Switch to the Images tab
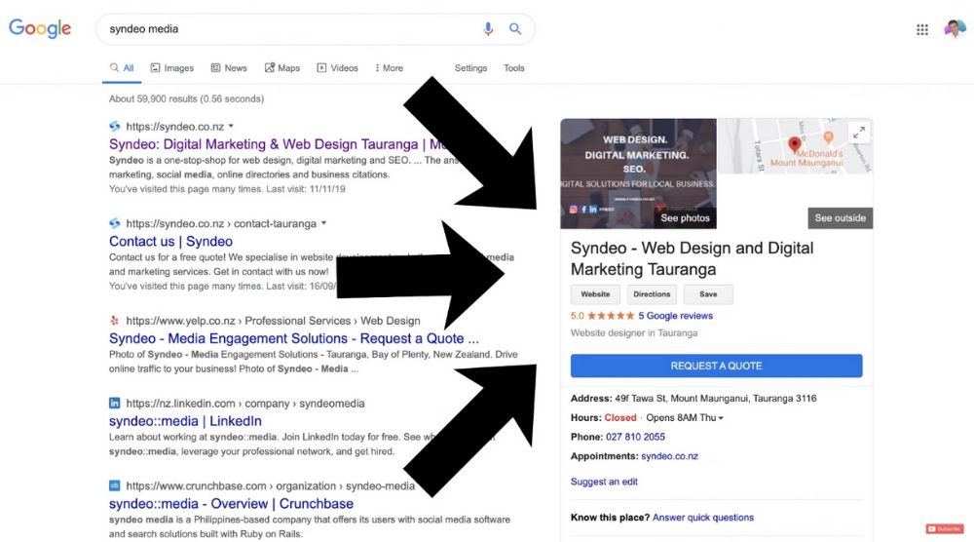 (172, 68)
